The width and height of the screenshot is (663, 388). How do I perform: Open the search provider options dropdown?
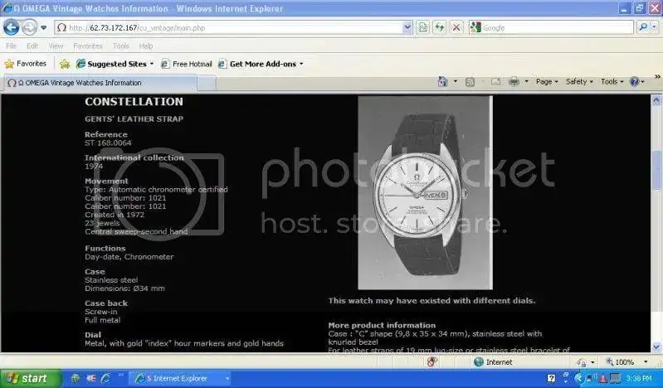point(654,27)
